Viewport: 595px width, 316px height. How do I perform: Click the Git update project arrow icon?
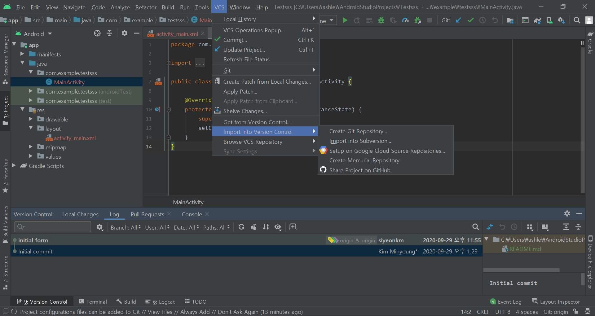[x=458, y=20]
